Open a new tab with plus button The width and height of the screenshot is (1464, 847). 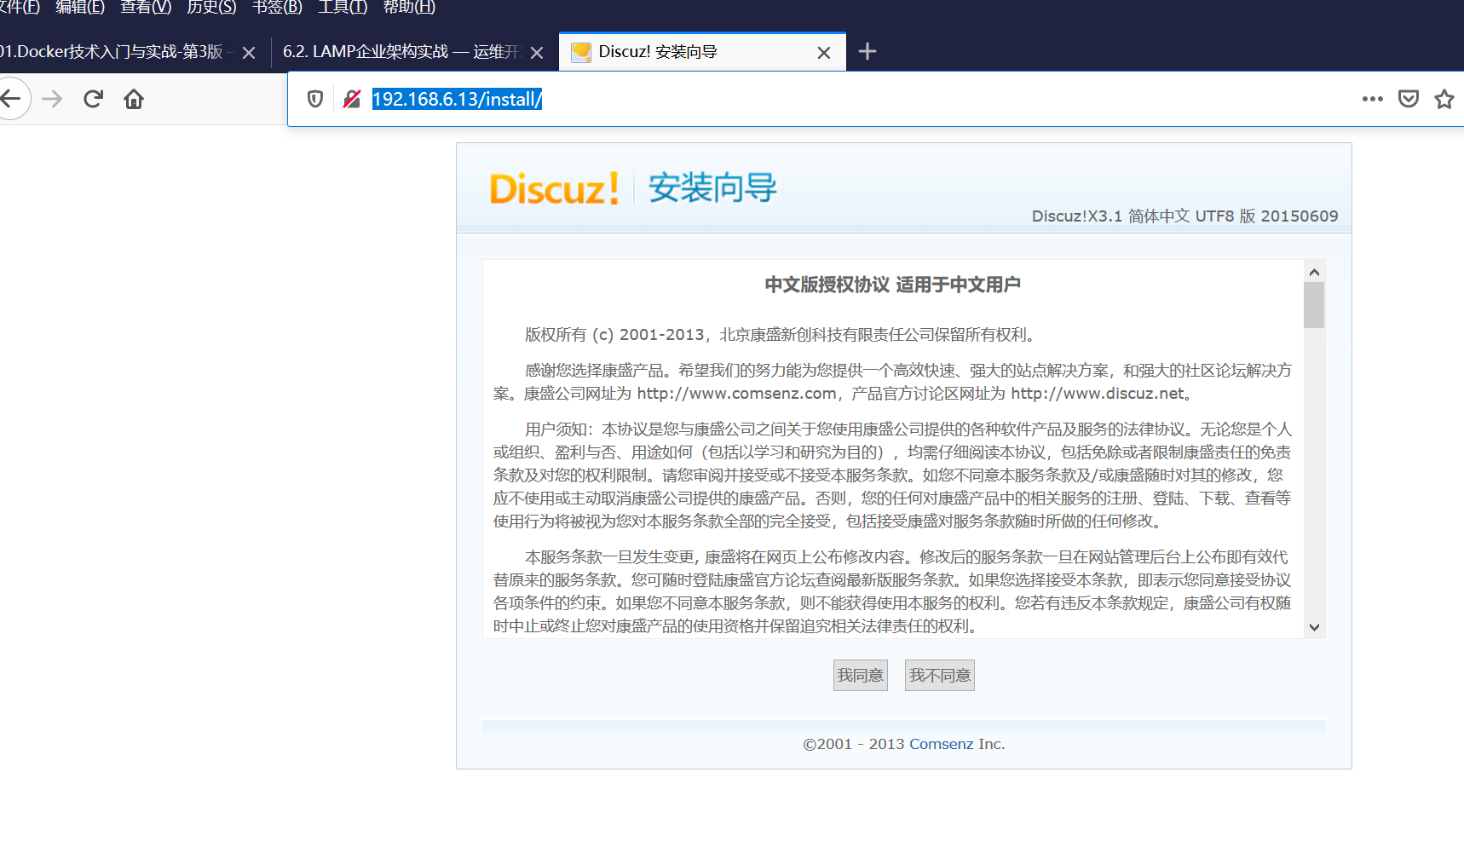point(867,52)
